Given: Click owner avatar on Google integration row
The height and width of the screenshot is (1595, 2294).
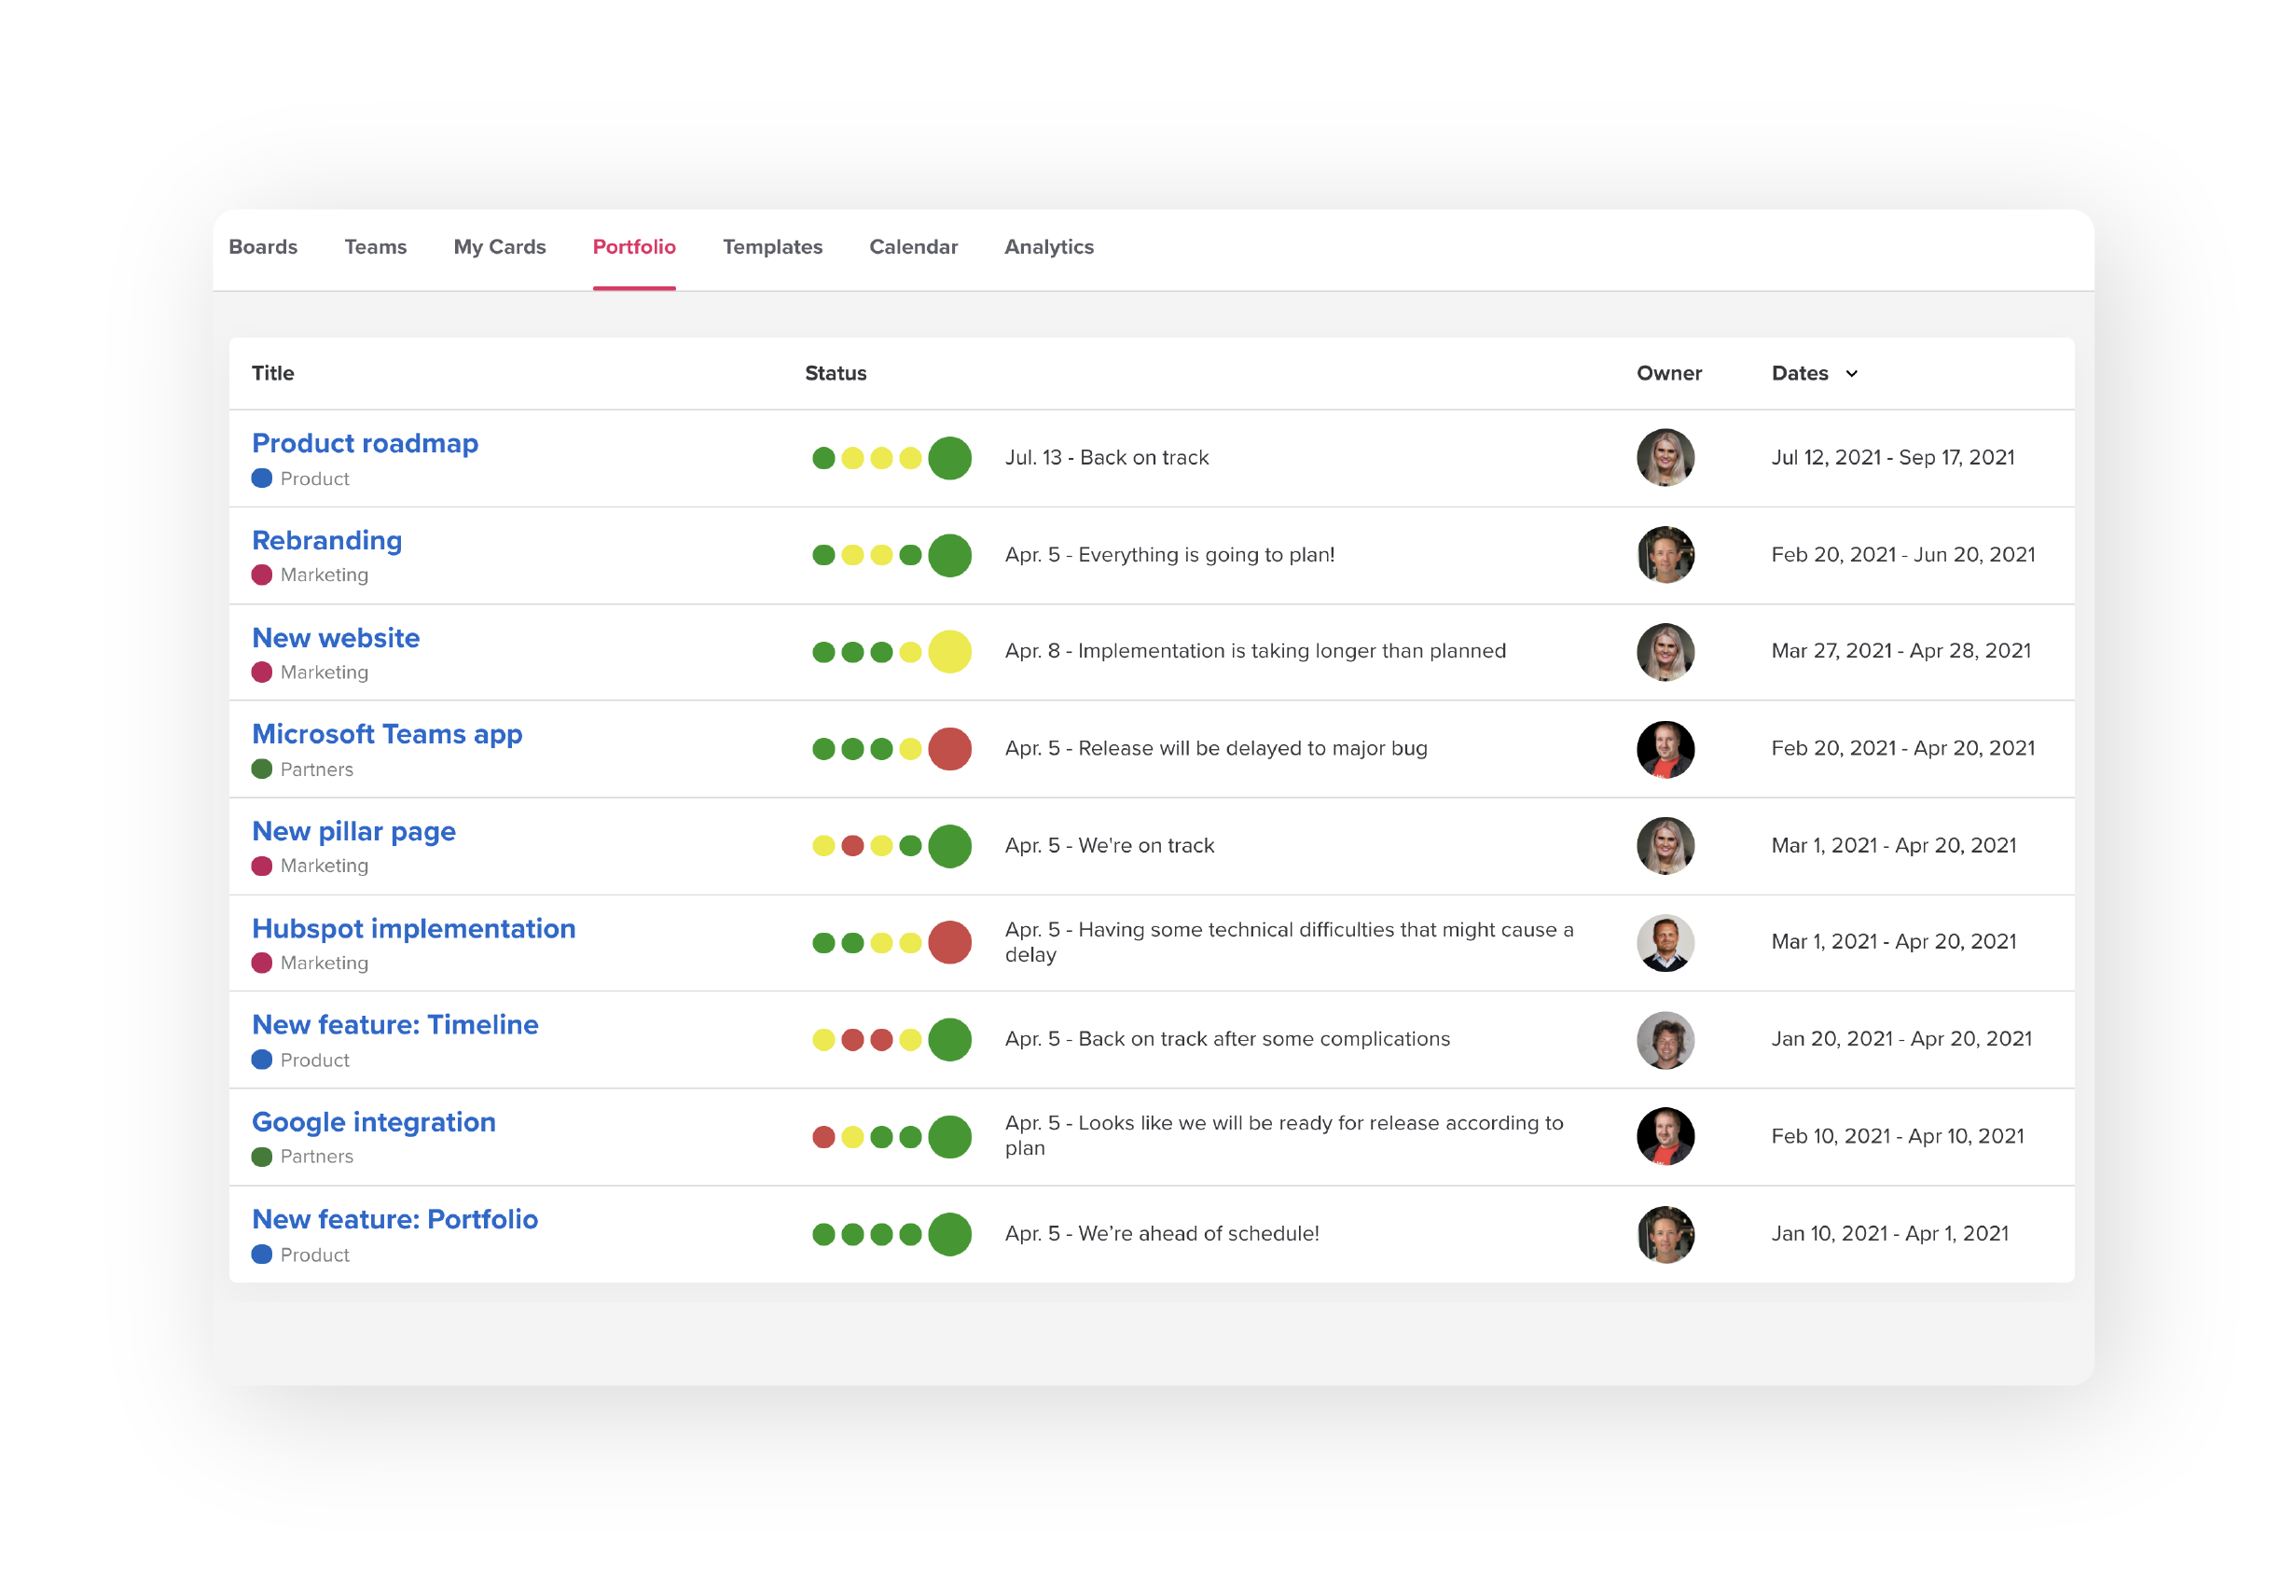Looking at the screenshot, I should click(x=1665, y=1136).
